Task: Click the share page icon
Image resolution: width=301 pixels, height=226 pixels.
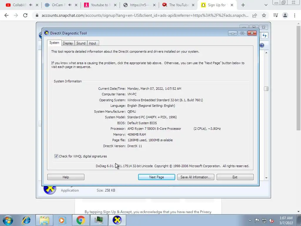Action: [255, 15]
